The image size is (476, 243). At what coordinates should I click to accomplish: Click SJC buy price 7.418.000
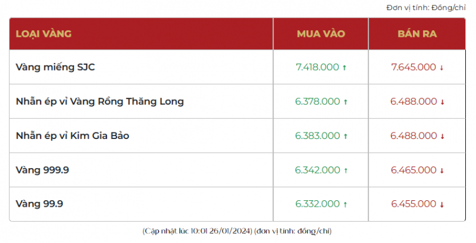pos(317,67)
